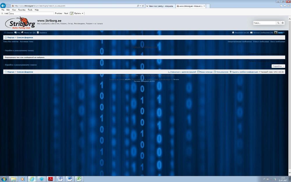
Task: Click the Поиск forum search field
Action: point(264,23)
